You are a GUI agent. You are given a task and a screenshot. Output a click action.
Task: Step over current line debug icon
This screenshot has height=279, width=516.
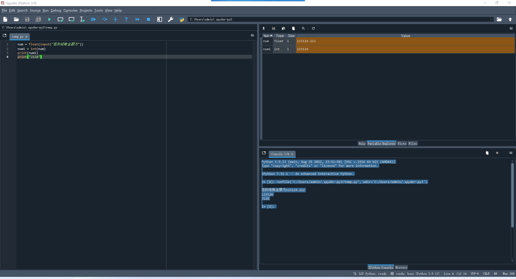[105, 19]
